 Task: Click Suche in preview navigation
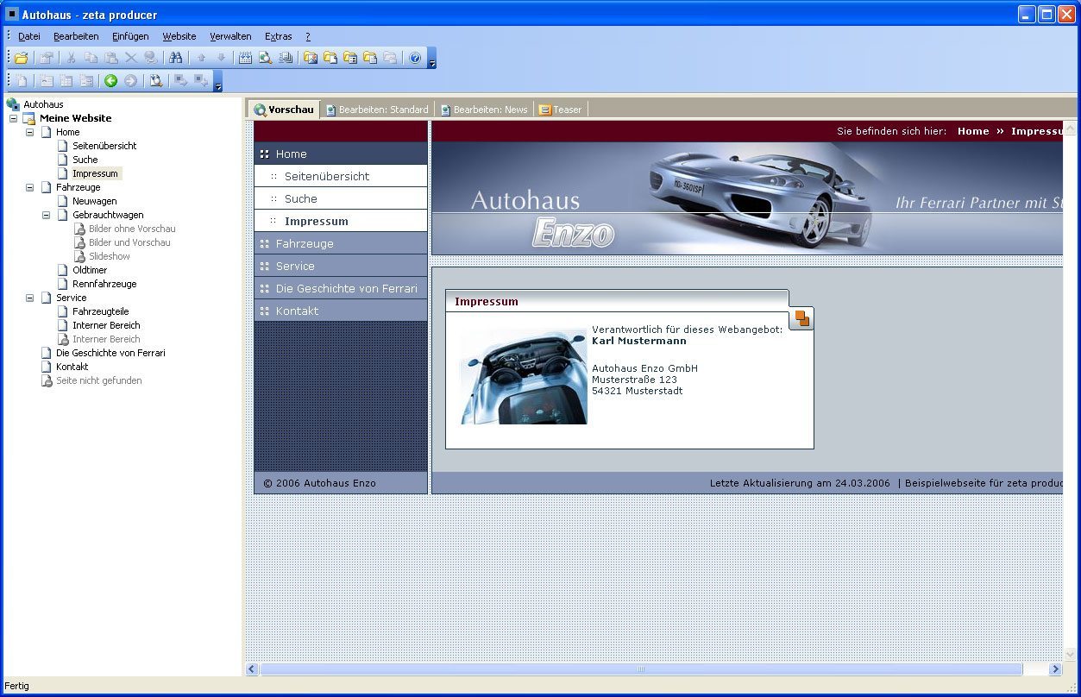(x=341, y=198)
